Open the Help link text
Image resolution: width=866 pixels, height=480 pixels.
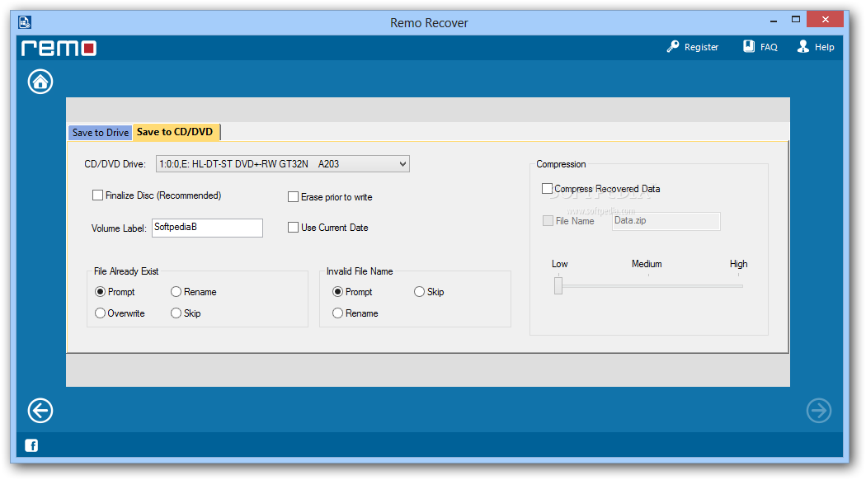825,48
